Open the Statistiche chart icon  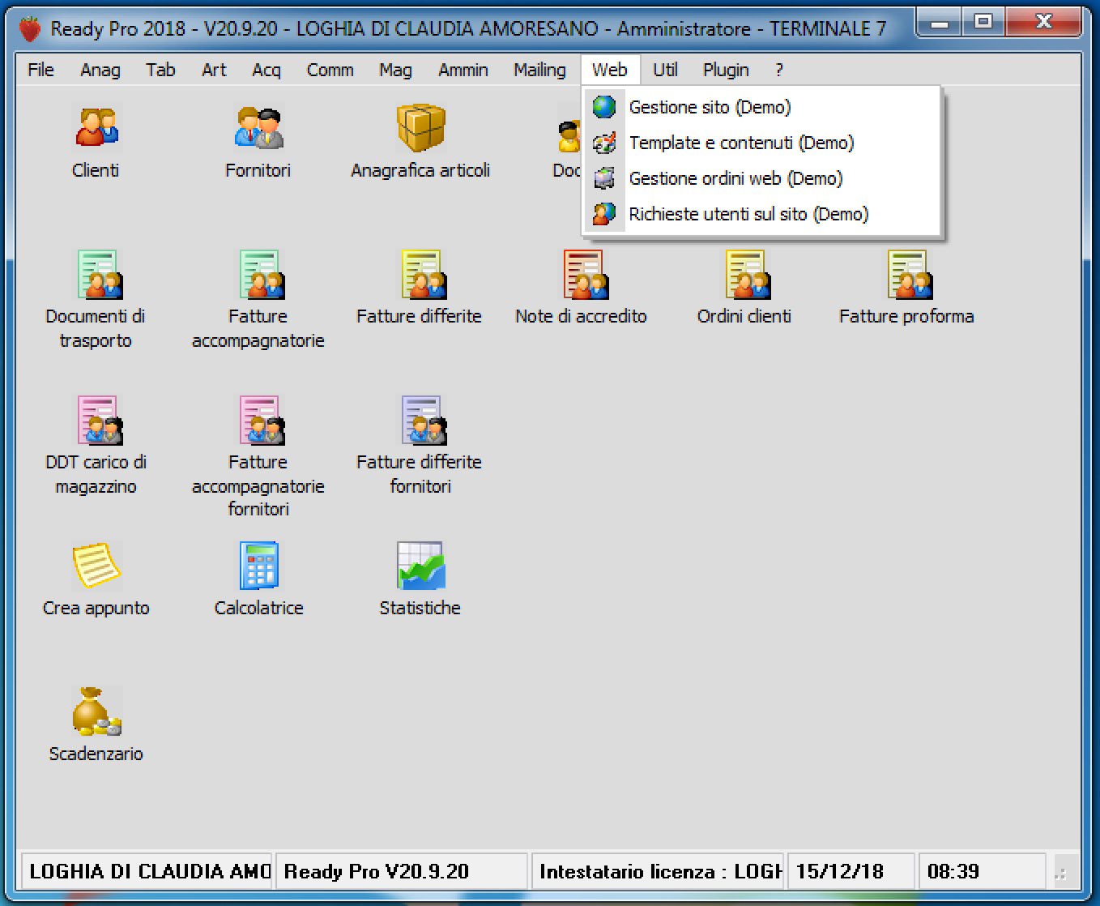point(420,565)
